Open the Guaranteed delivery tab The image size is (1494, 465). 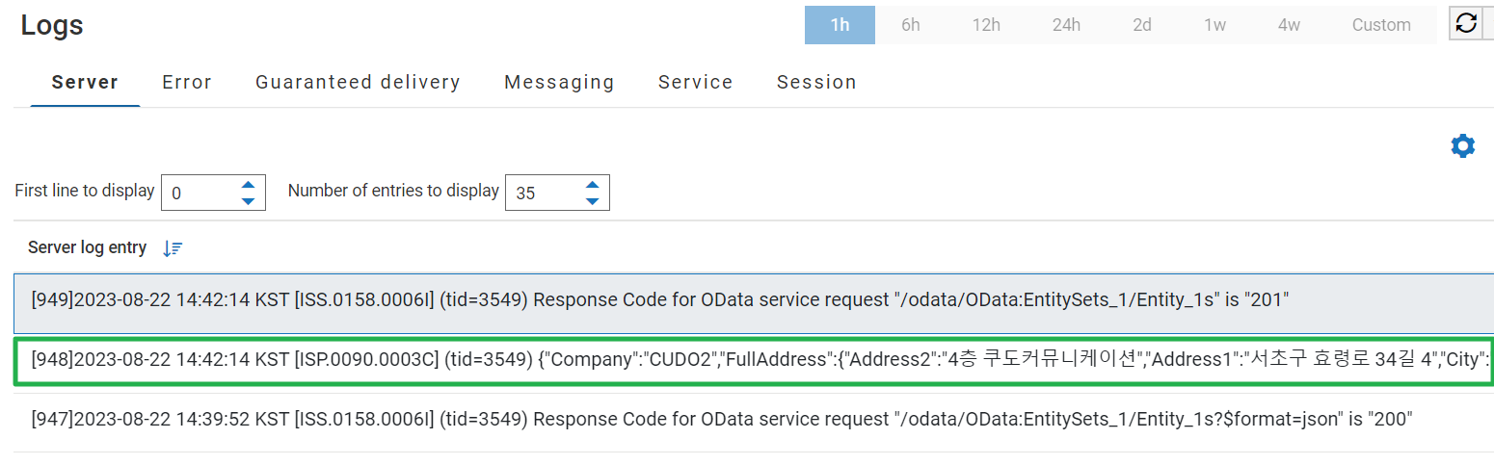pos(358,83)
